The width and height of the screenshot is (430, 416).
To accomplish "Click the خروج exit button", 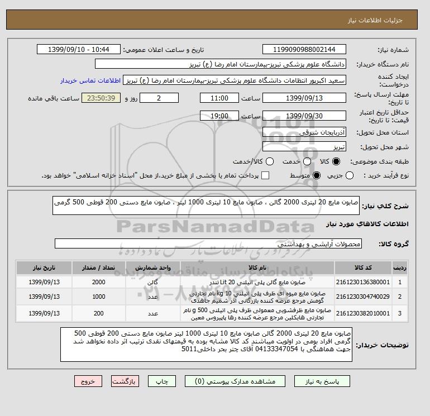I will (x=88, y=381).
